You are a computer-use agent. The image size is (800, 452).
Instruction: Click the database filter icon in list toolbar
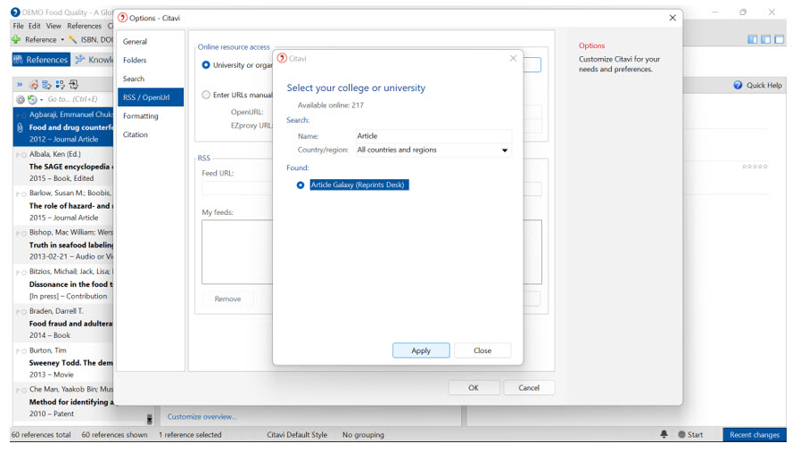46,84
